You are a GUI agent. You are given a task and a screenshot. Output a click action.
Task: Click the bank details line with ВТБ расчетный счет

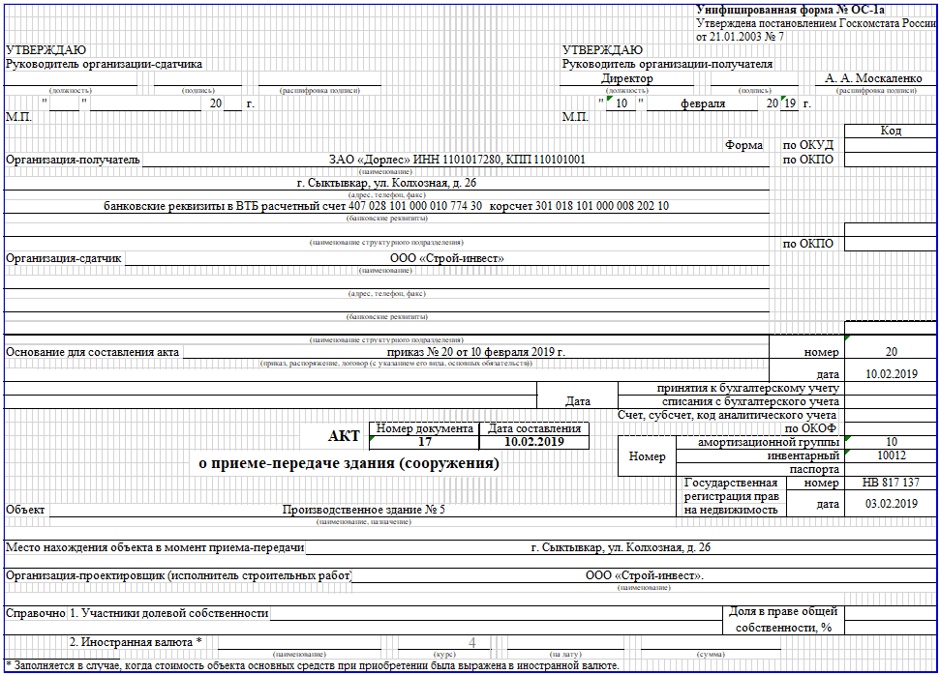pyautogui.click(x=386, y=206)
